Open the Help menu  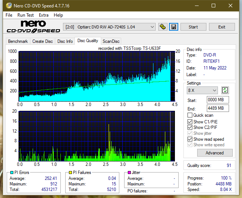(58, 15)
